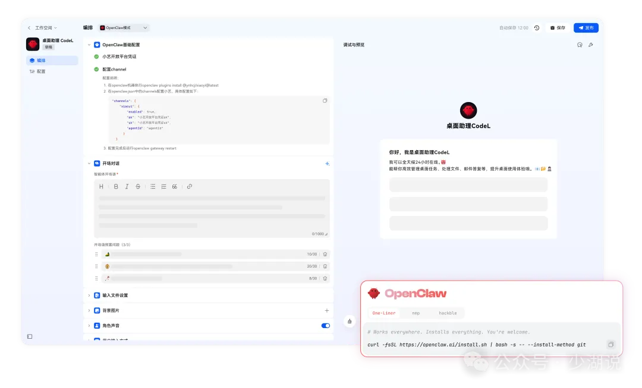Viewport: 642px width, 388px height.
Task: Click the OpenClaw logo in install card
Action: coord(407,294)
